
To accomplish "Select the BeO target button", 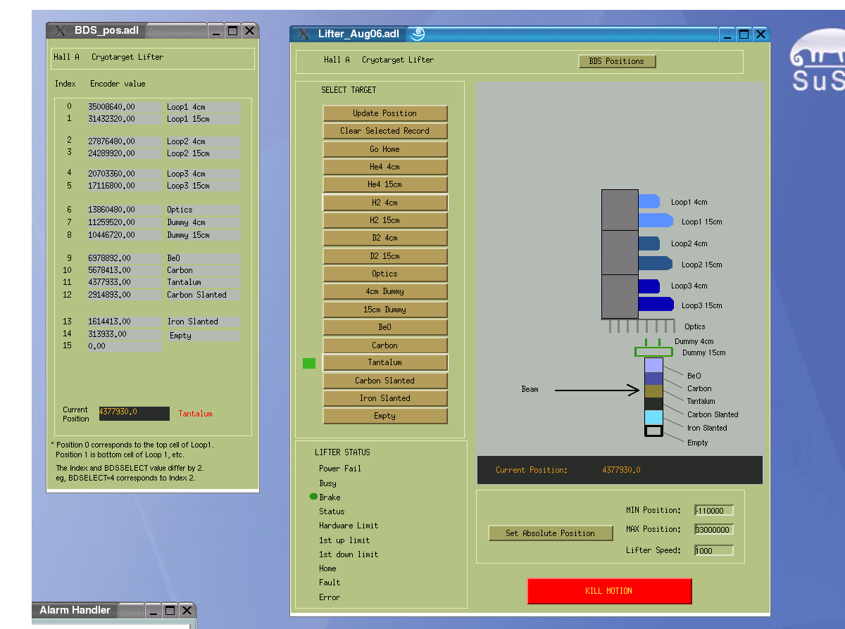I will point(385,327).
